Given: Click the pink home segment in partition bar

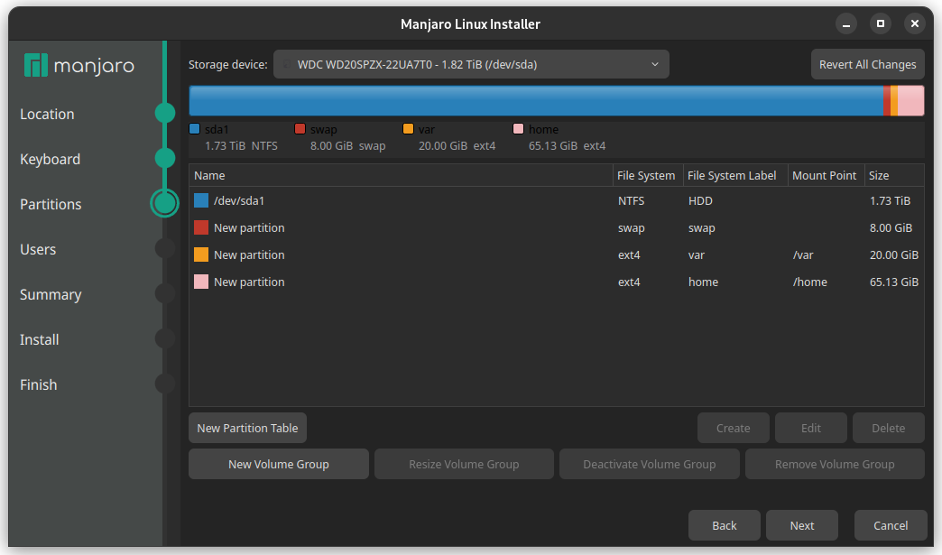Looking at the screenshot, I should point(910,100).
